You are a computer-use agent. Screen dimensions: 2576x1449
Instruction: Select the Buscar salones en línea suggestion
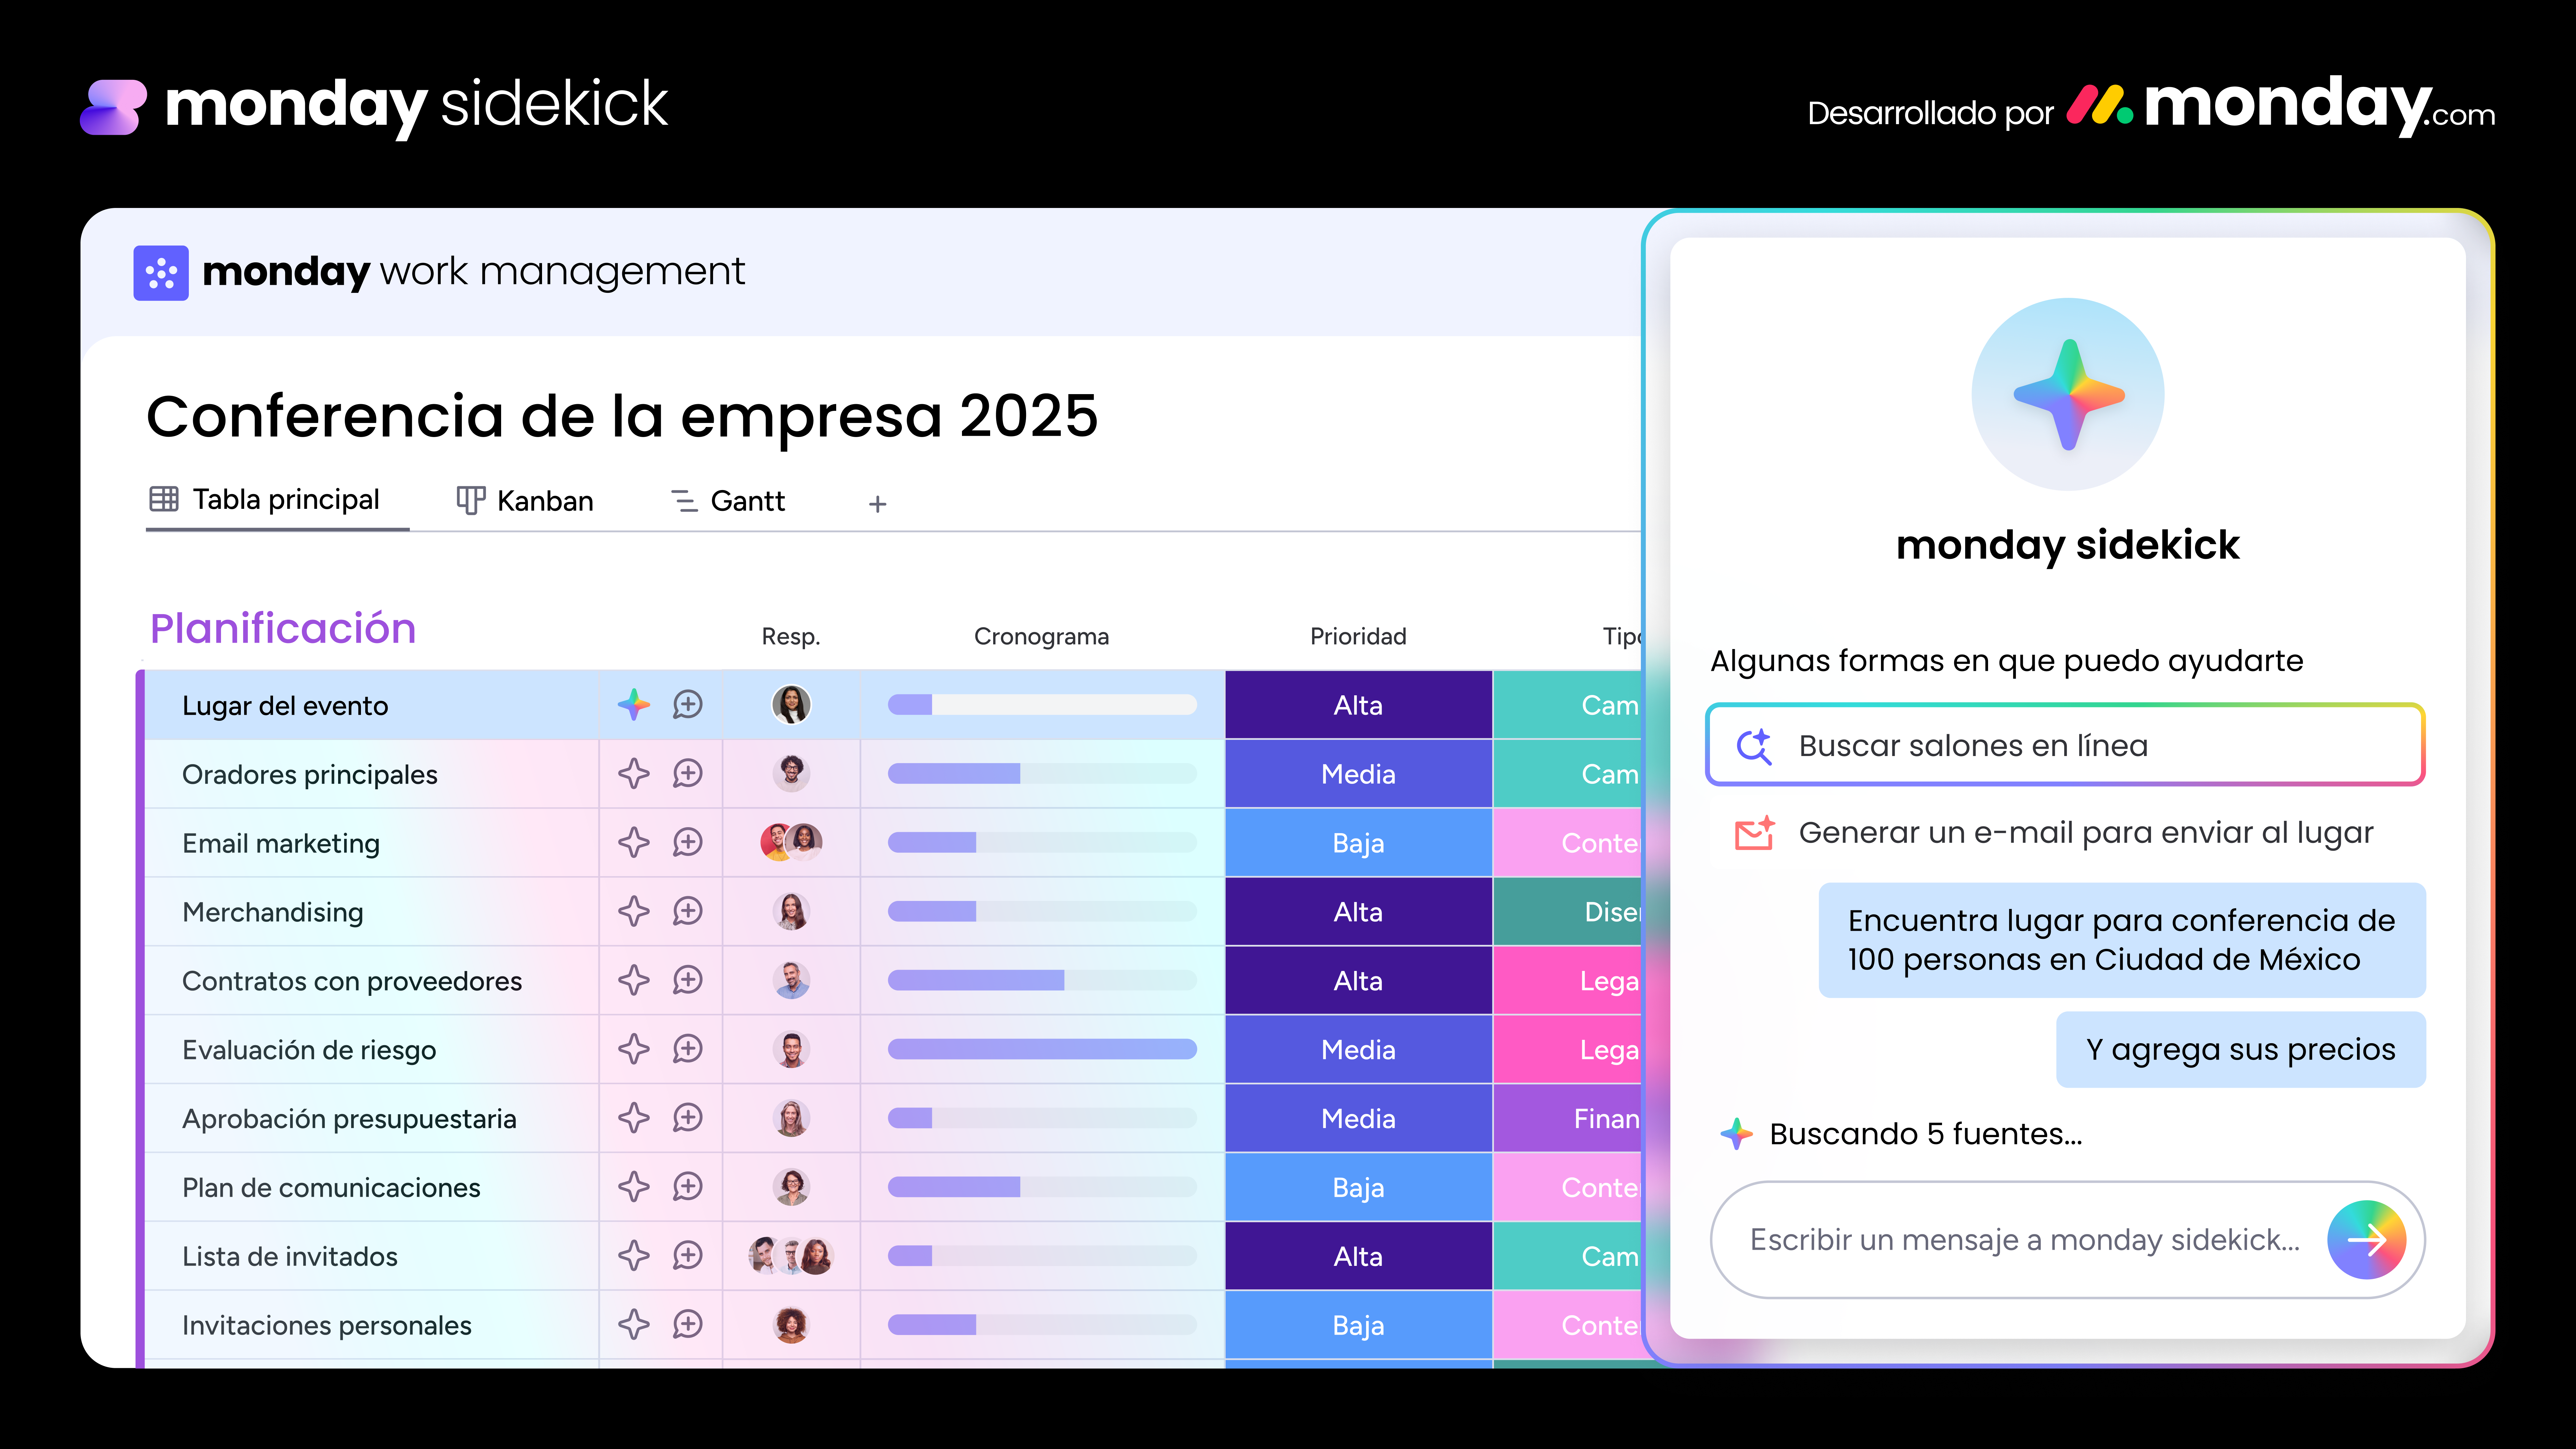[2065, 745]
